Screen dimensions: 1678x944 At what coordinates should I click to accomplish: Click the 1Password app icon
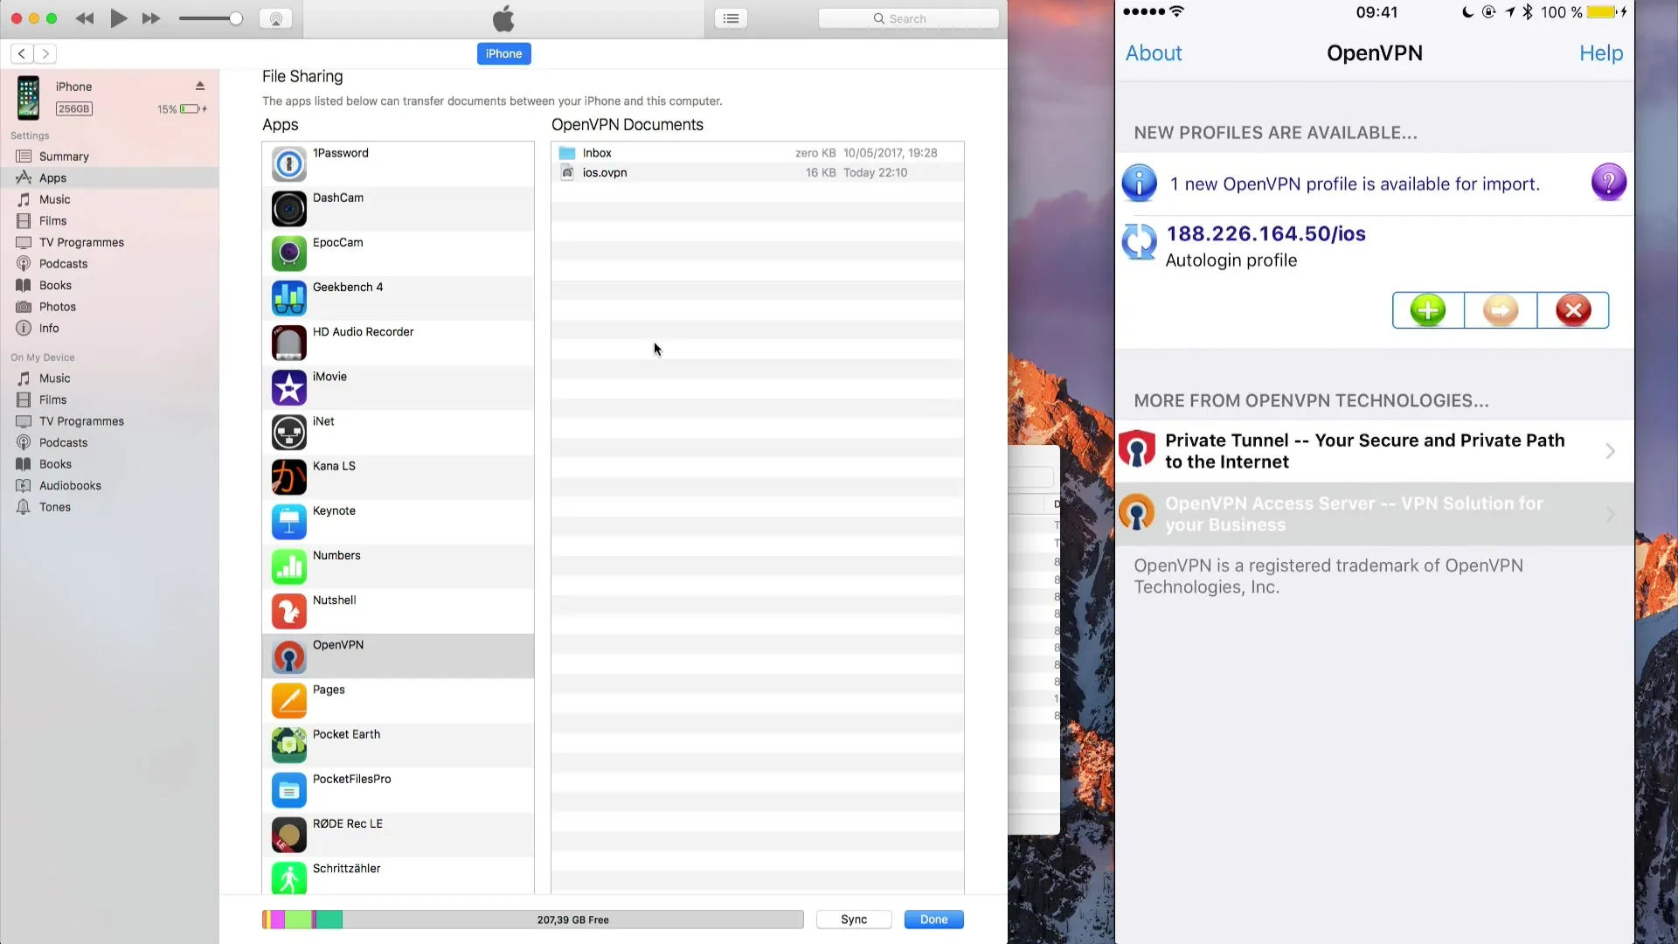point(288,164)
